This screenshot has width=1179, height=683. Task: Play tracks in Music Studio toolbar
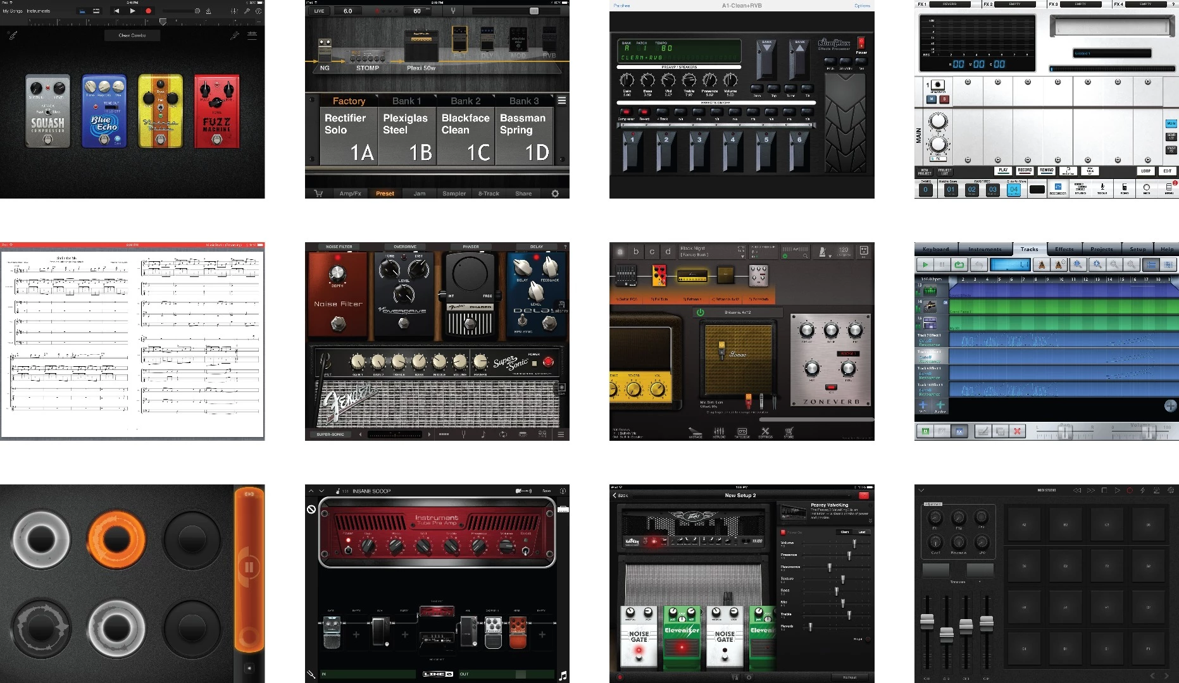925,264
